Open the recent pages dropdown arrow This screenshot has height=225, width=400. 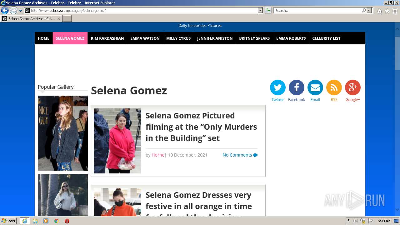21,11
